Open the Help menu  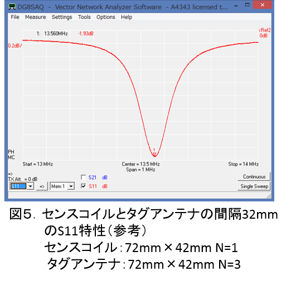(127, 17)
